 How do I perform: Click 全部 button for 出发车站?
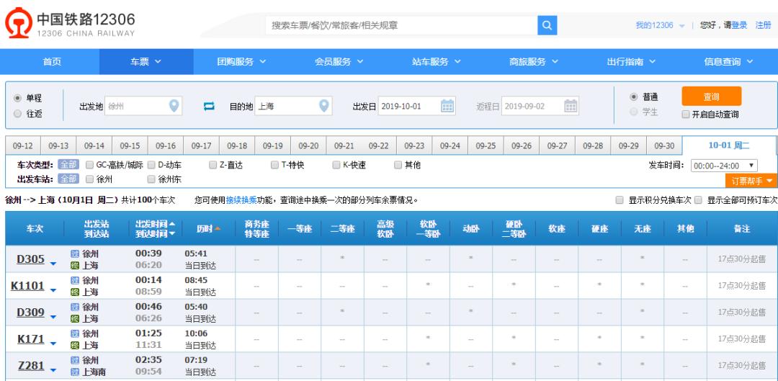tap(68, 179)
